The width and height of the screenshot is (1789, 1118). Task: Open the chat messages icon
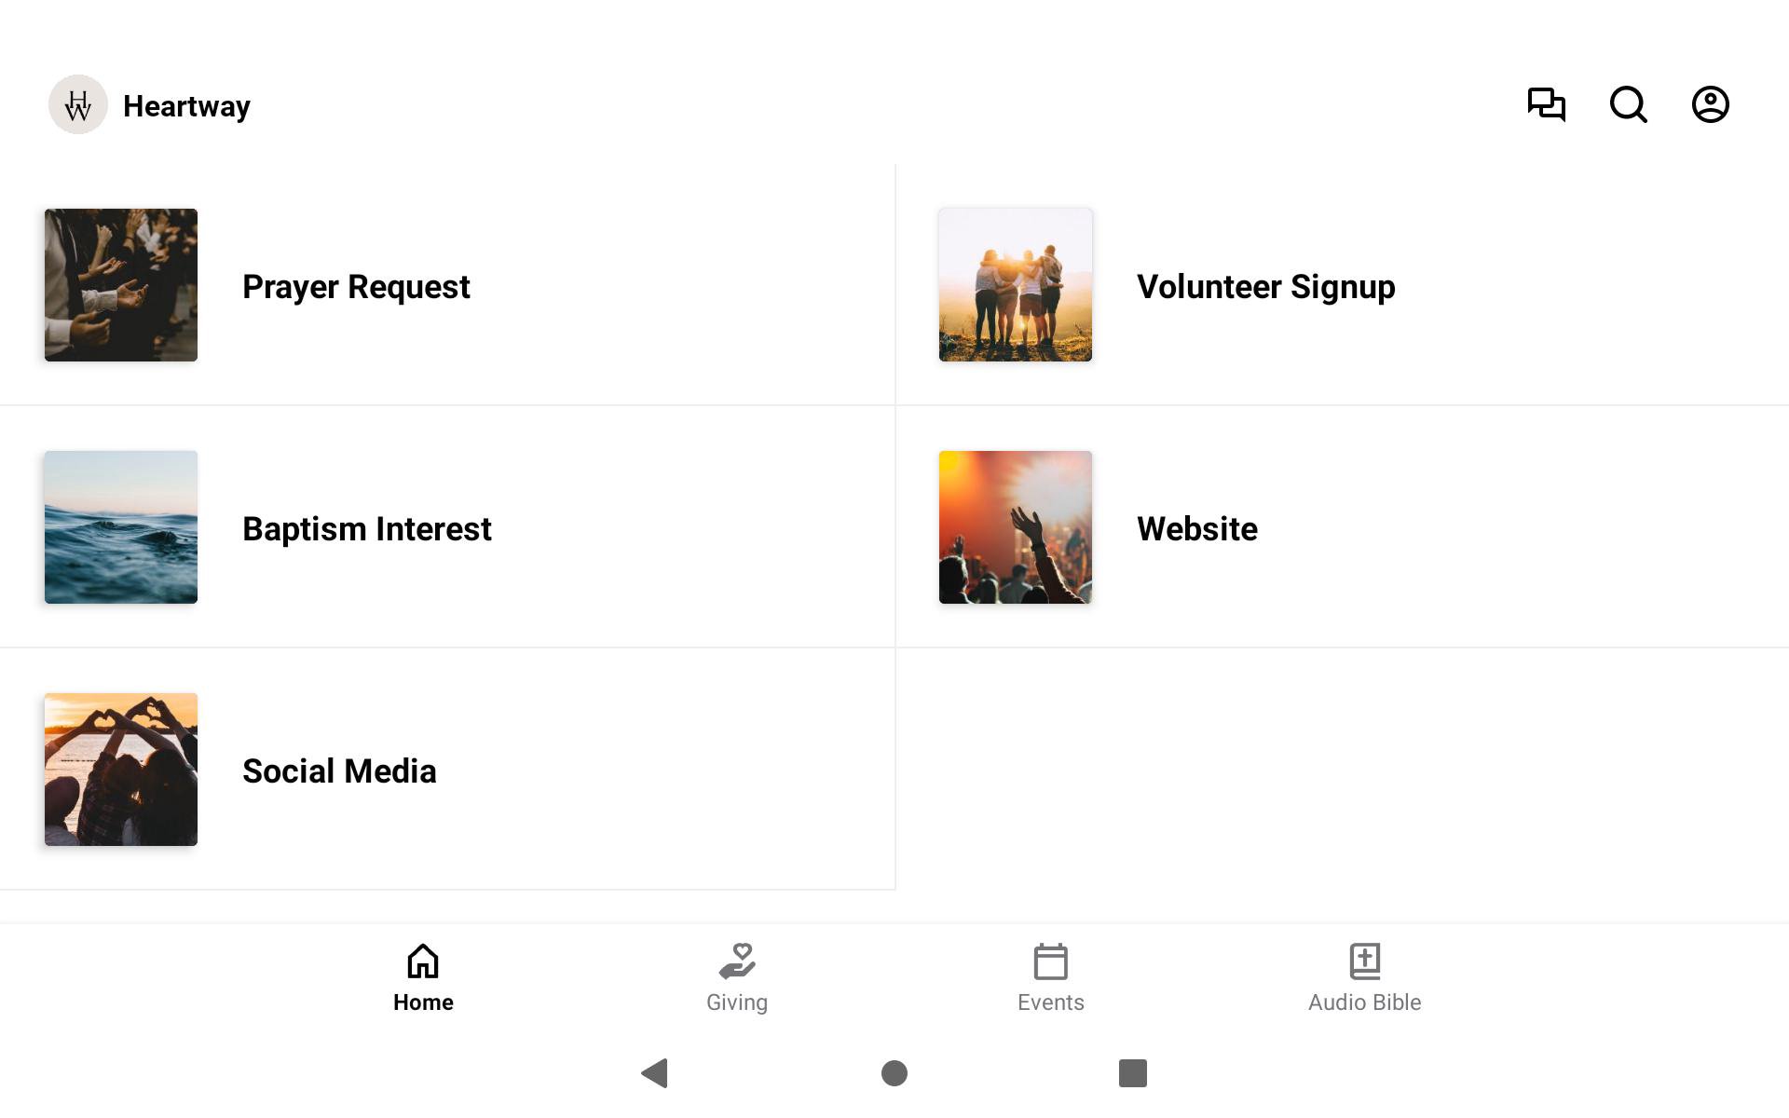[1546, 104]
